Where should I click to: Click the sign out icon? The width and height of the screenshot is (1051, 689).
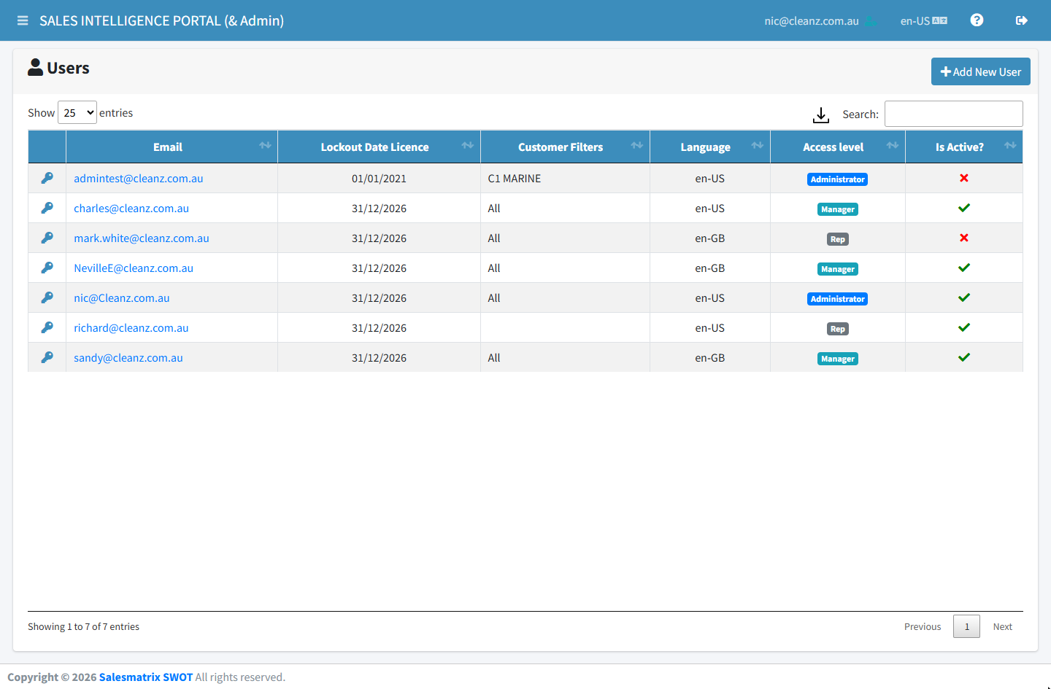pos(1022,20)
